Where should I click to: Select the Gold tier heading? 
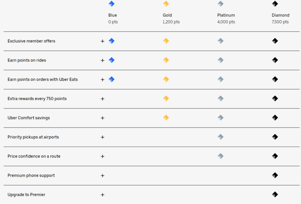pos(167,15)
